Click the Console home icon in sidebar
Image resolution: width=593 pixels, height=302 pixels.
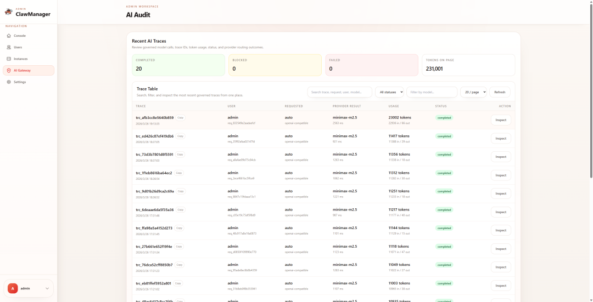9,36
